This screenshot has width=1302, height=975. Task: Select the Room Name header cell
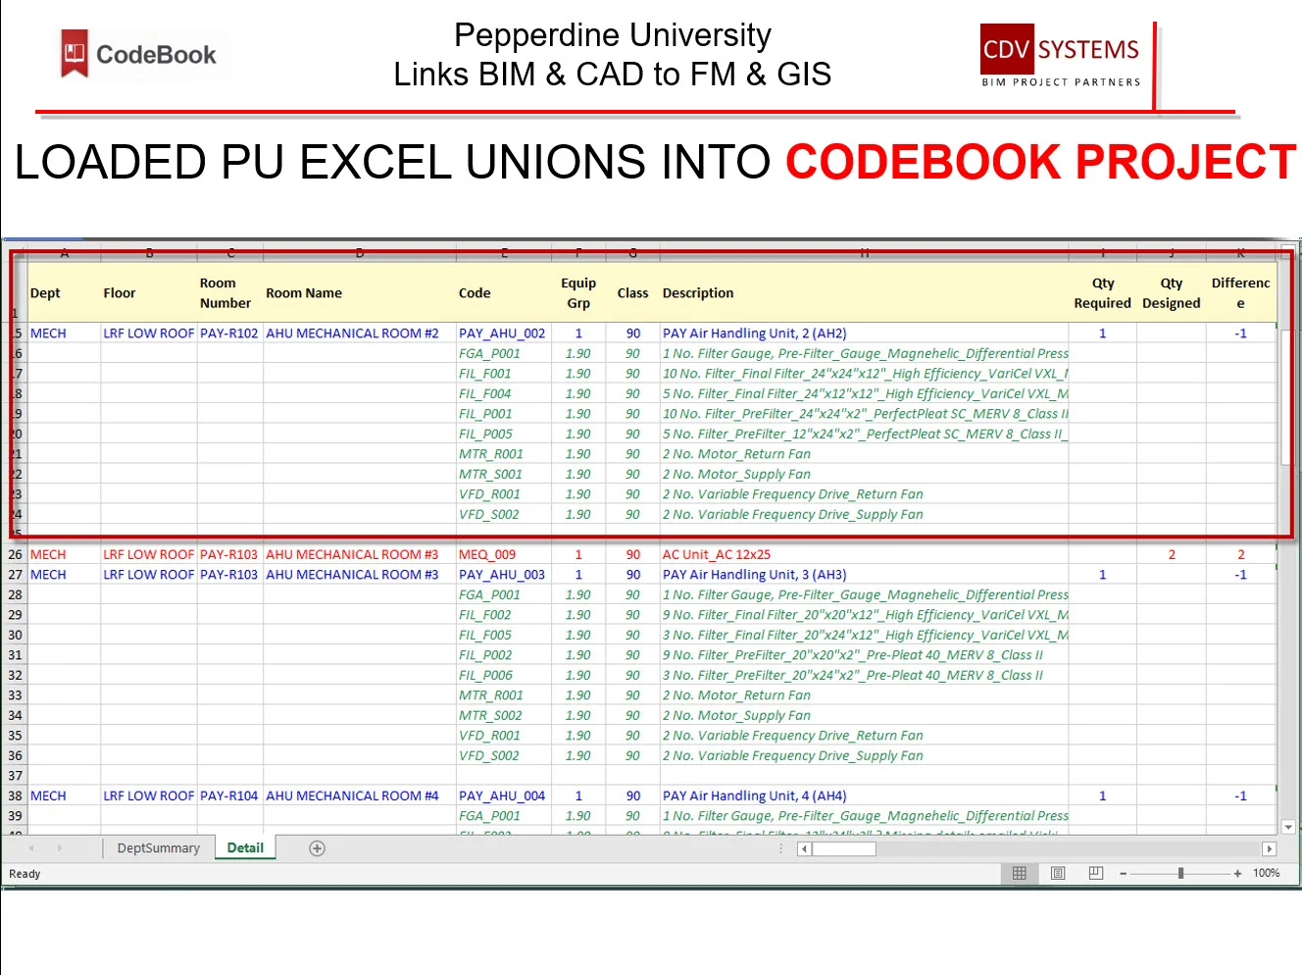pos(360,292)
